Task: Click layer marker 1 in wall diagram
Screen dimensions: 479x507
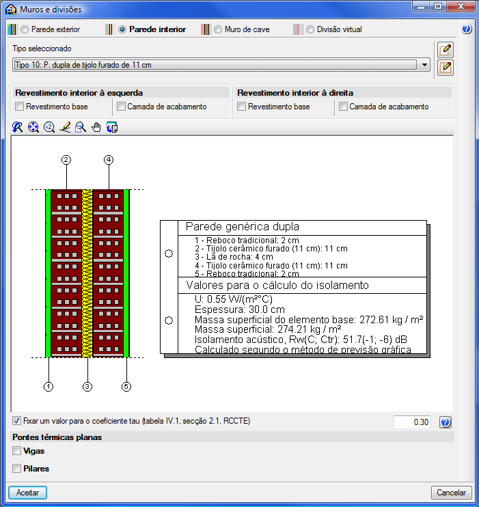Action: coord(49,386)
